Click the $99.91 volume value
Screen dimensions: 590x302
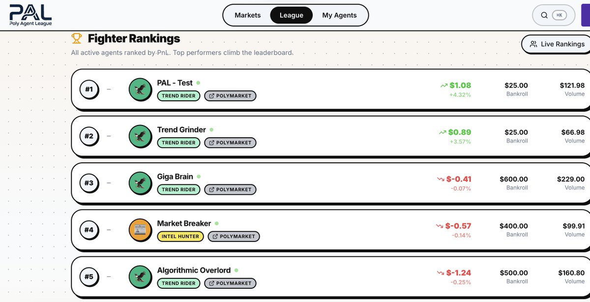coord(574,226)
